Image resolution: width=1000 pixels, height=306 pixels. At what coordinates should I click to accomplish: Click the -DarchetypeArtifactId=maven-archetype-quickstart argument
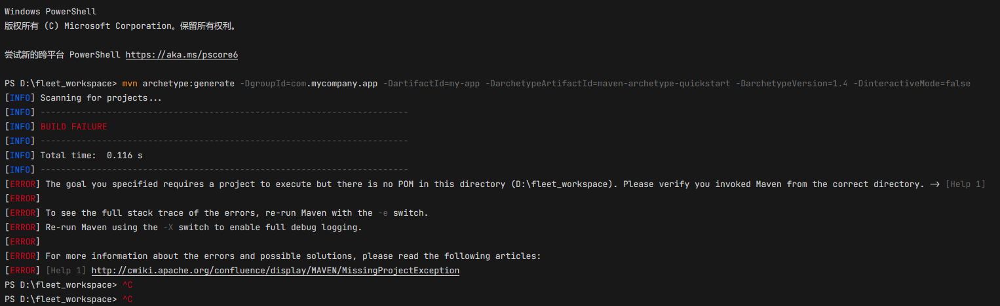607,84
